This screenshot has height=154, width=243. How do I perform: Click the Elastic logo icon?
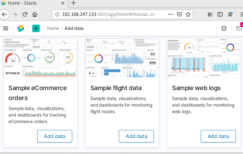[21, 28]
